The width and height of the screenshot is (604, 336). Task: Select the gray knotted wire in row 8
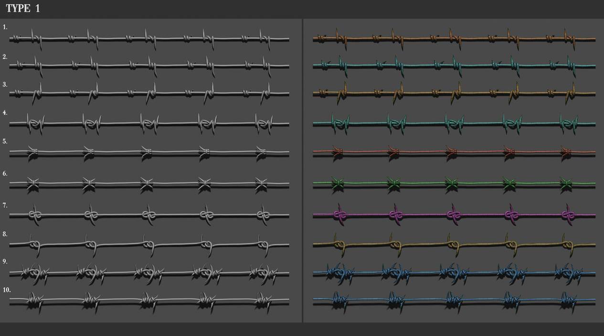(149, 245)
